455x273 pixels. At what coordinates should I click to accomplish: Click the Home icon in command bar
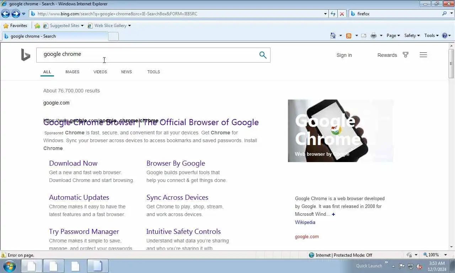(x=333, y=36)
